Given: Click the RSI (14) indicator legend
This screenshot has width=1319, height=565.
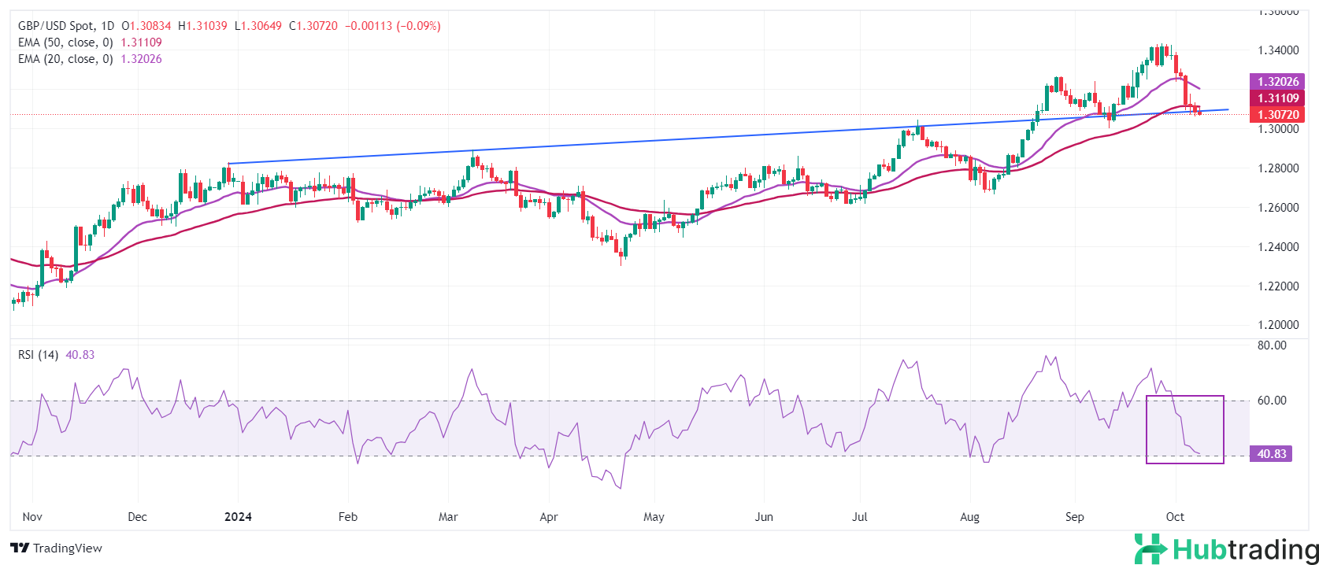Looking at the screenshot, I should pos(38,355).
